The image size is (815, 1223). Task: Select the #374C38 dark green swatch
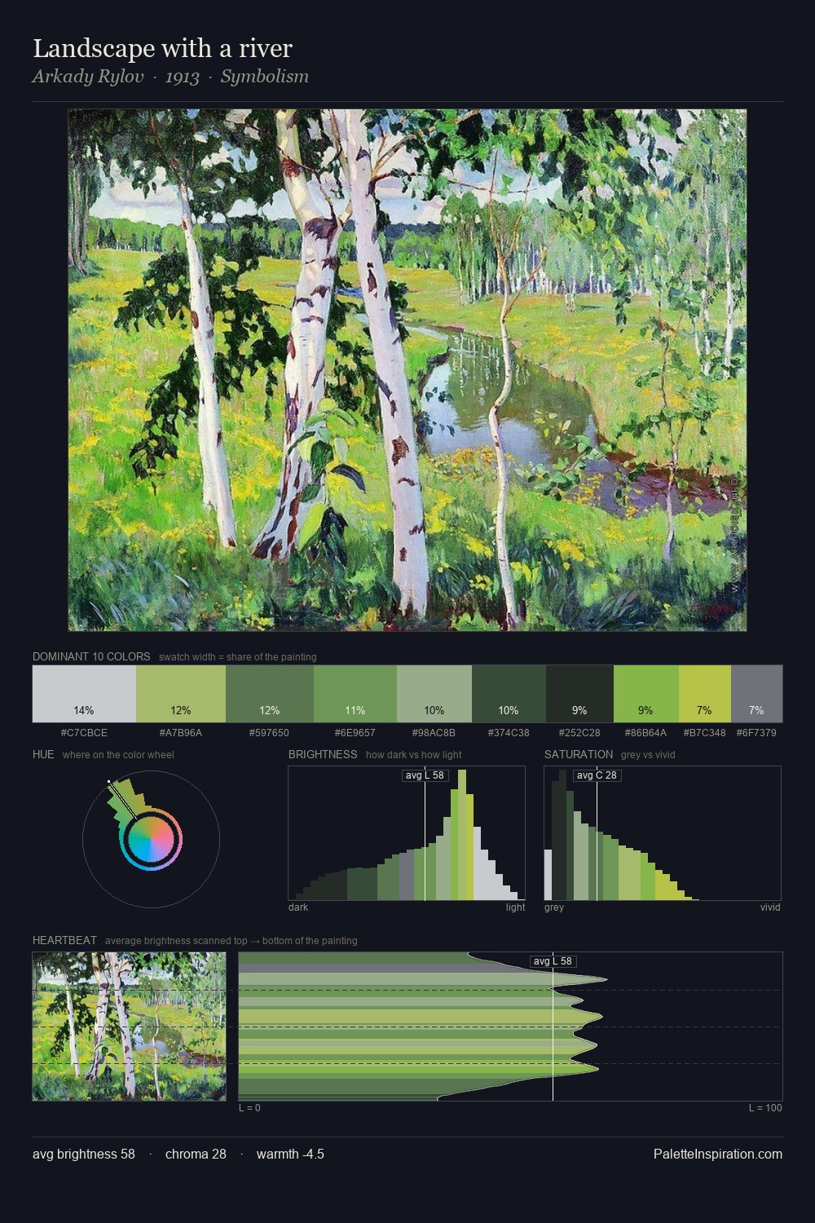tap(509, 694)
